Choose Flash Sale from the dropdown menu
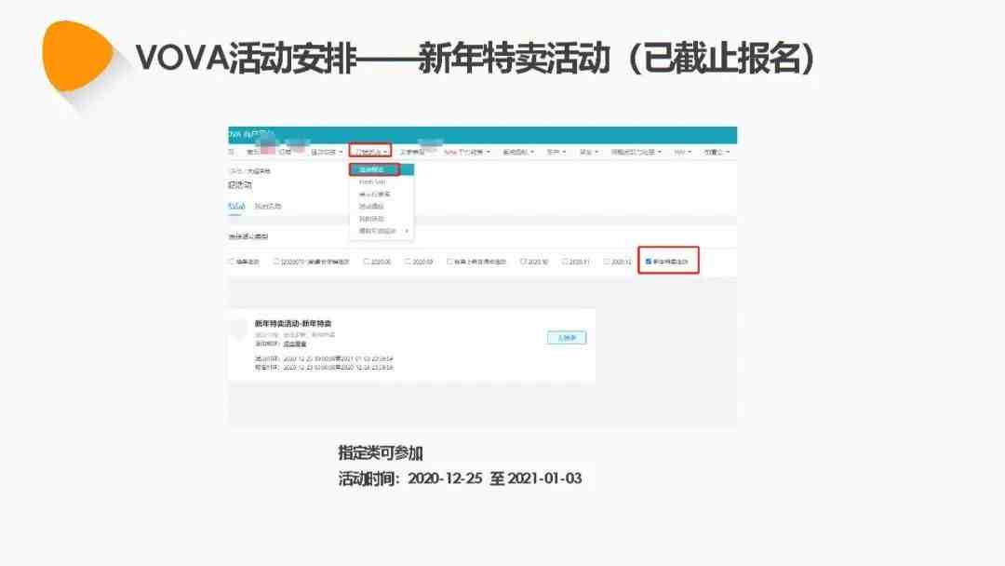Viewport: 1005px width, 566px height. pyautogui.click(x=371, y=182)
